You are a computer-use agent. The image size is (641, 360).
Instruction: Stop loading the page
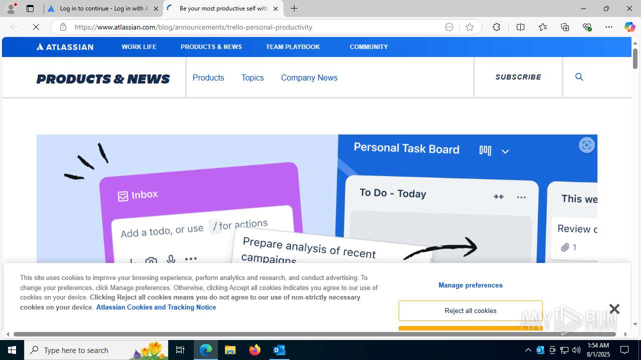coord(36,27)
